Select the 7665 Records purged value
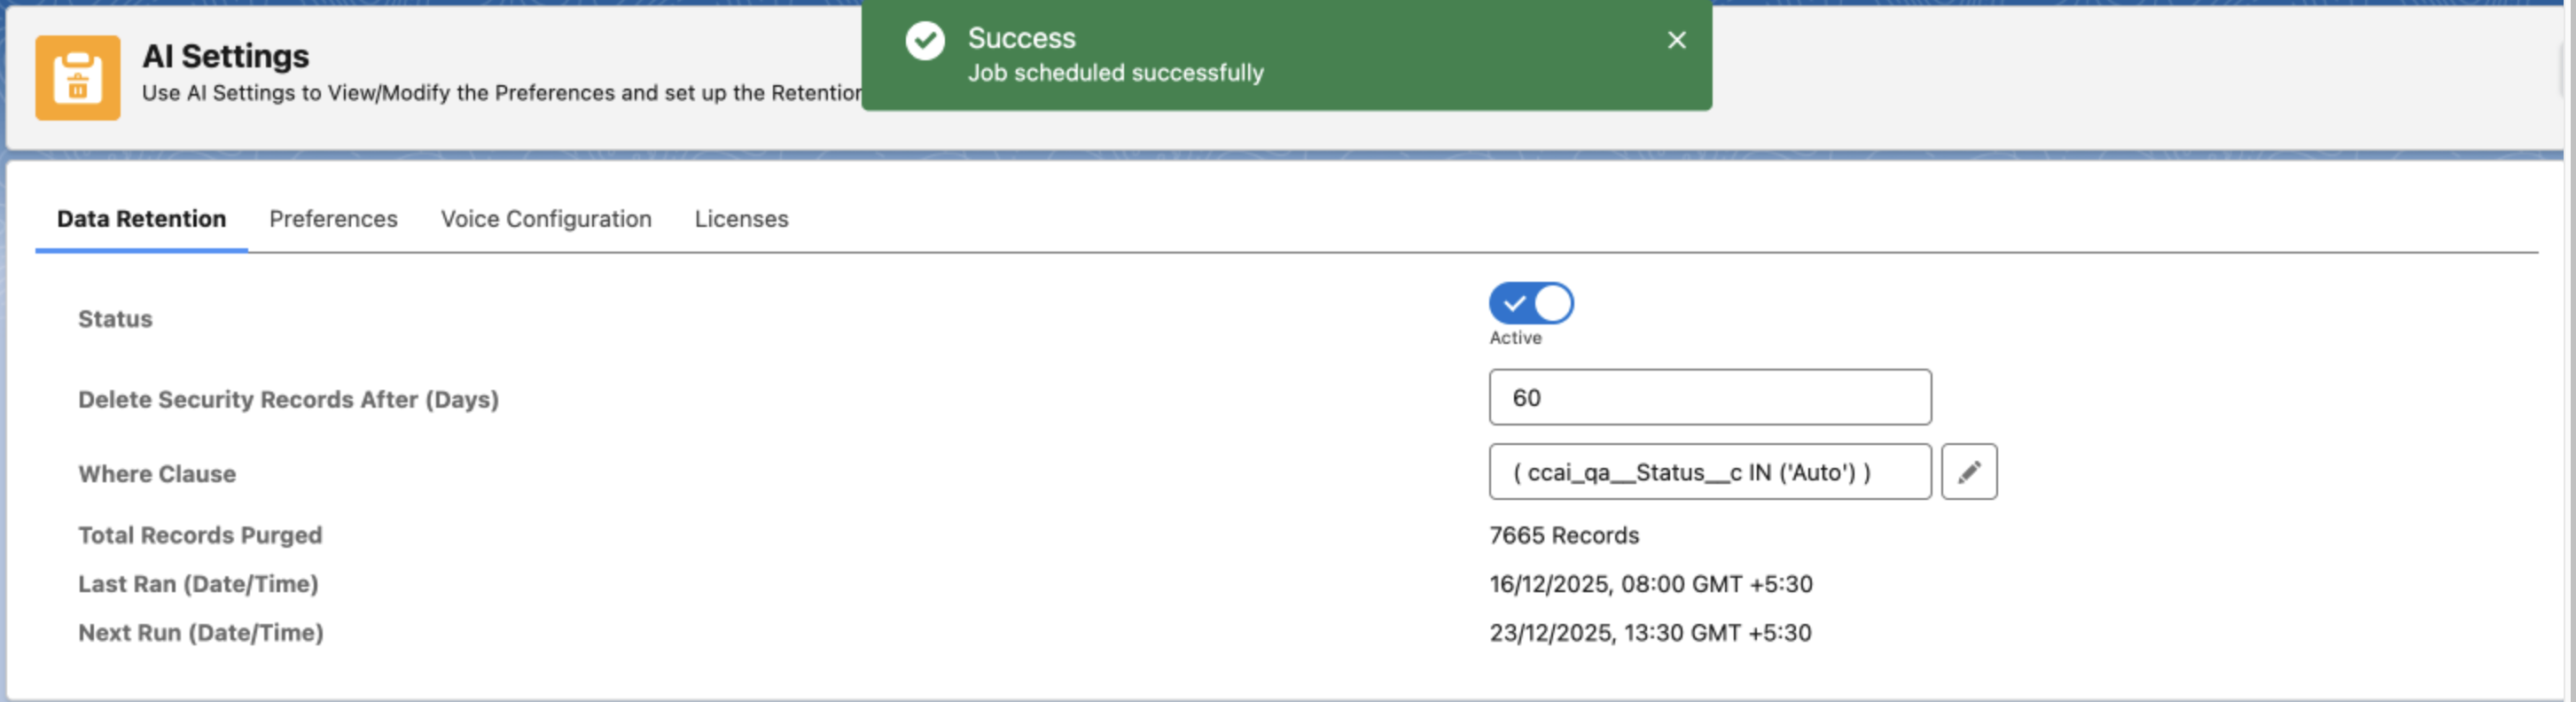The image size is (2576, 702). tap(1563, 536)
